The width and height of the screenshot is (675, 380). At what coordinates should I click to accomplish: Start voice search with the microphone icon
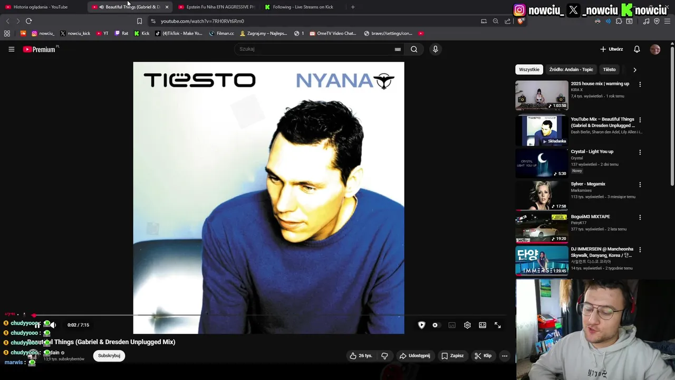(435, 49)
